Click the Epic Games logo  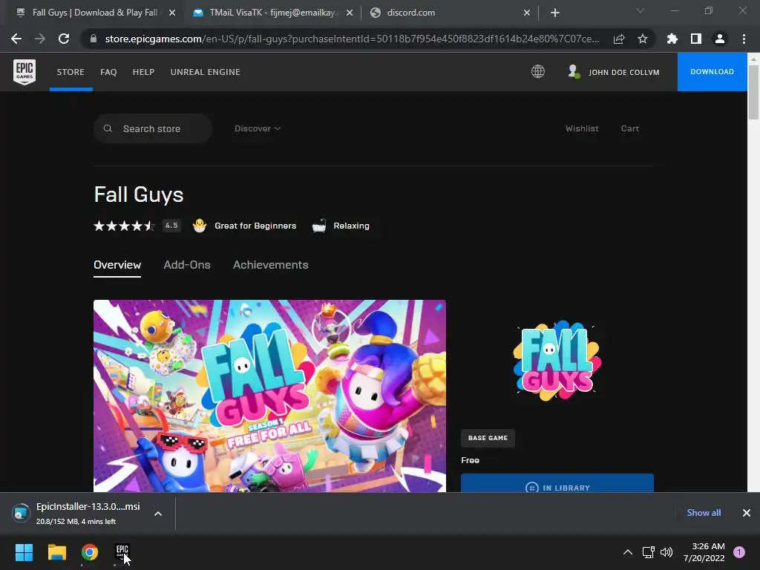24,72
